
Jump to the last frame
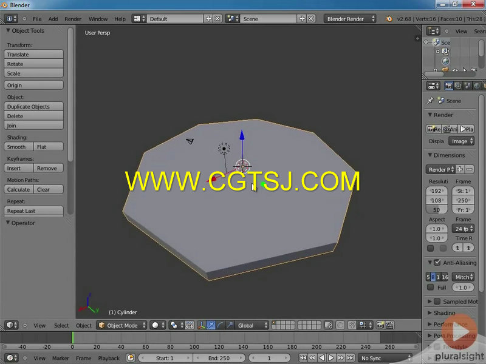tap(351, 358)
